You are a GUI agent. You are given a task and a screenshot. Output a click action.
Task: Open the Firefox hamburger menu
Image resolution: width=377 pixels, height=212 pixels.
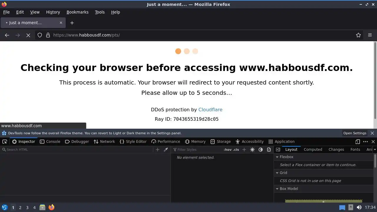pyautogui.click(x=370, y=35)
